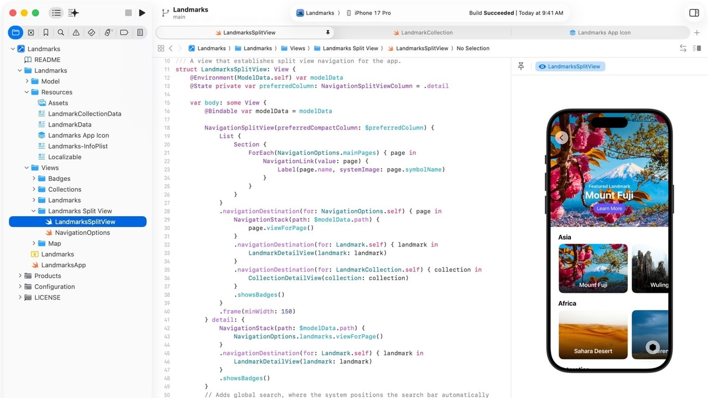
Task: Select the LandmarksSplitView preview chip
Action: (570, 66)
